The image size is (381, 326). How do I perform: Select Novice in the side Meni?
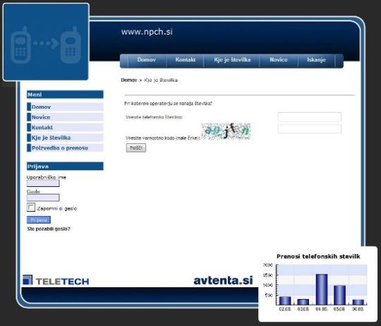pyautogui.click(x=65, y=117)
